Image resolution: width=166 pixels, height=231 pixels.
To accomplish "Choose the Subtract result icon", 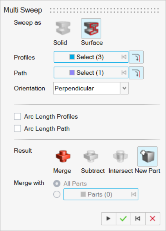I will tap(91, 156).
